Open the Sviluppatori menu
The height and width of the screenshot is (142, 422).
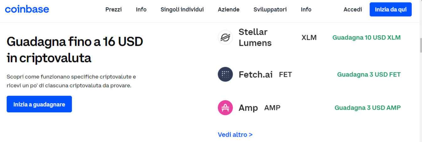[270, 9]
